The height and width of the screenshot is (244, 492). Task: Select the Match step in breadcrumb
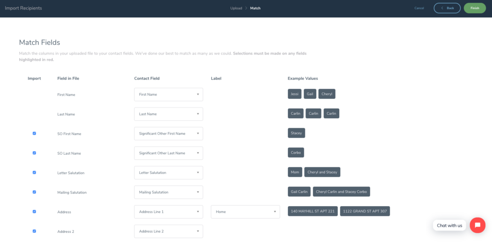point(255,8)
